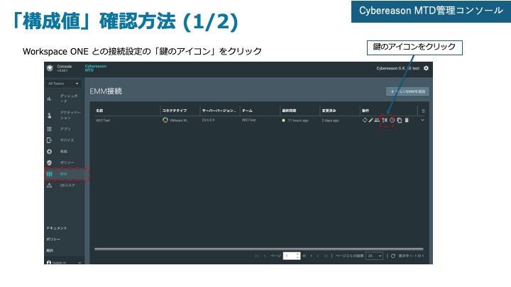Image resolution: width=511 pixels, height=287 pixels.
Task: Open the All Teams dropdown
Action: 64,84
